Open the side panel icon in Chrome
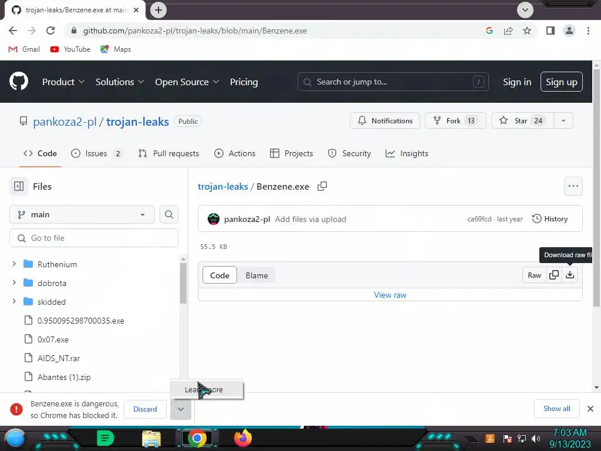 click(x=551, y=31)
